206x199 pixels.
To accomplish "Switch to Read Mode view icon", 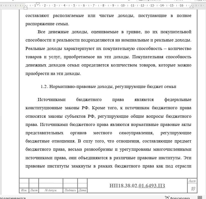I will pos(200,197).
